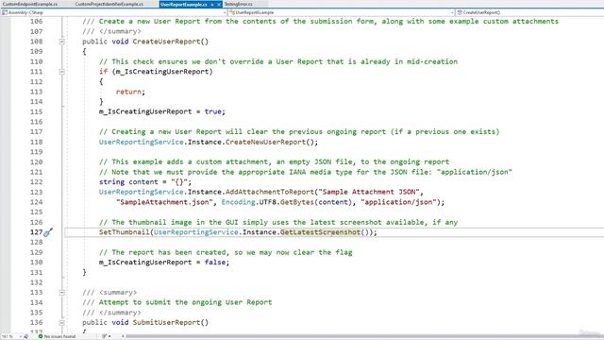Click the "SampleAttachment.json" string literal
Screen dimensions: 604x340
[x=164, y=202]
